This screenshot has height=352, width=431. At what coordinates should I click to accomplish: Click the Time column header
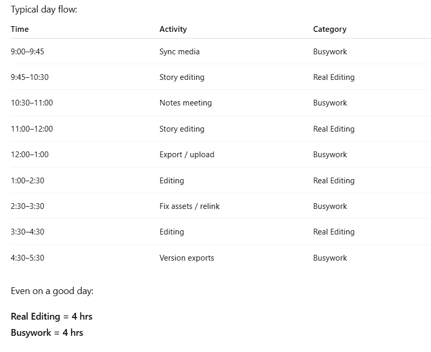tap(20, 29)
